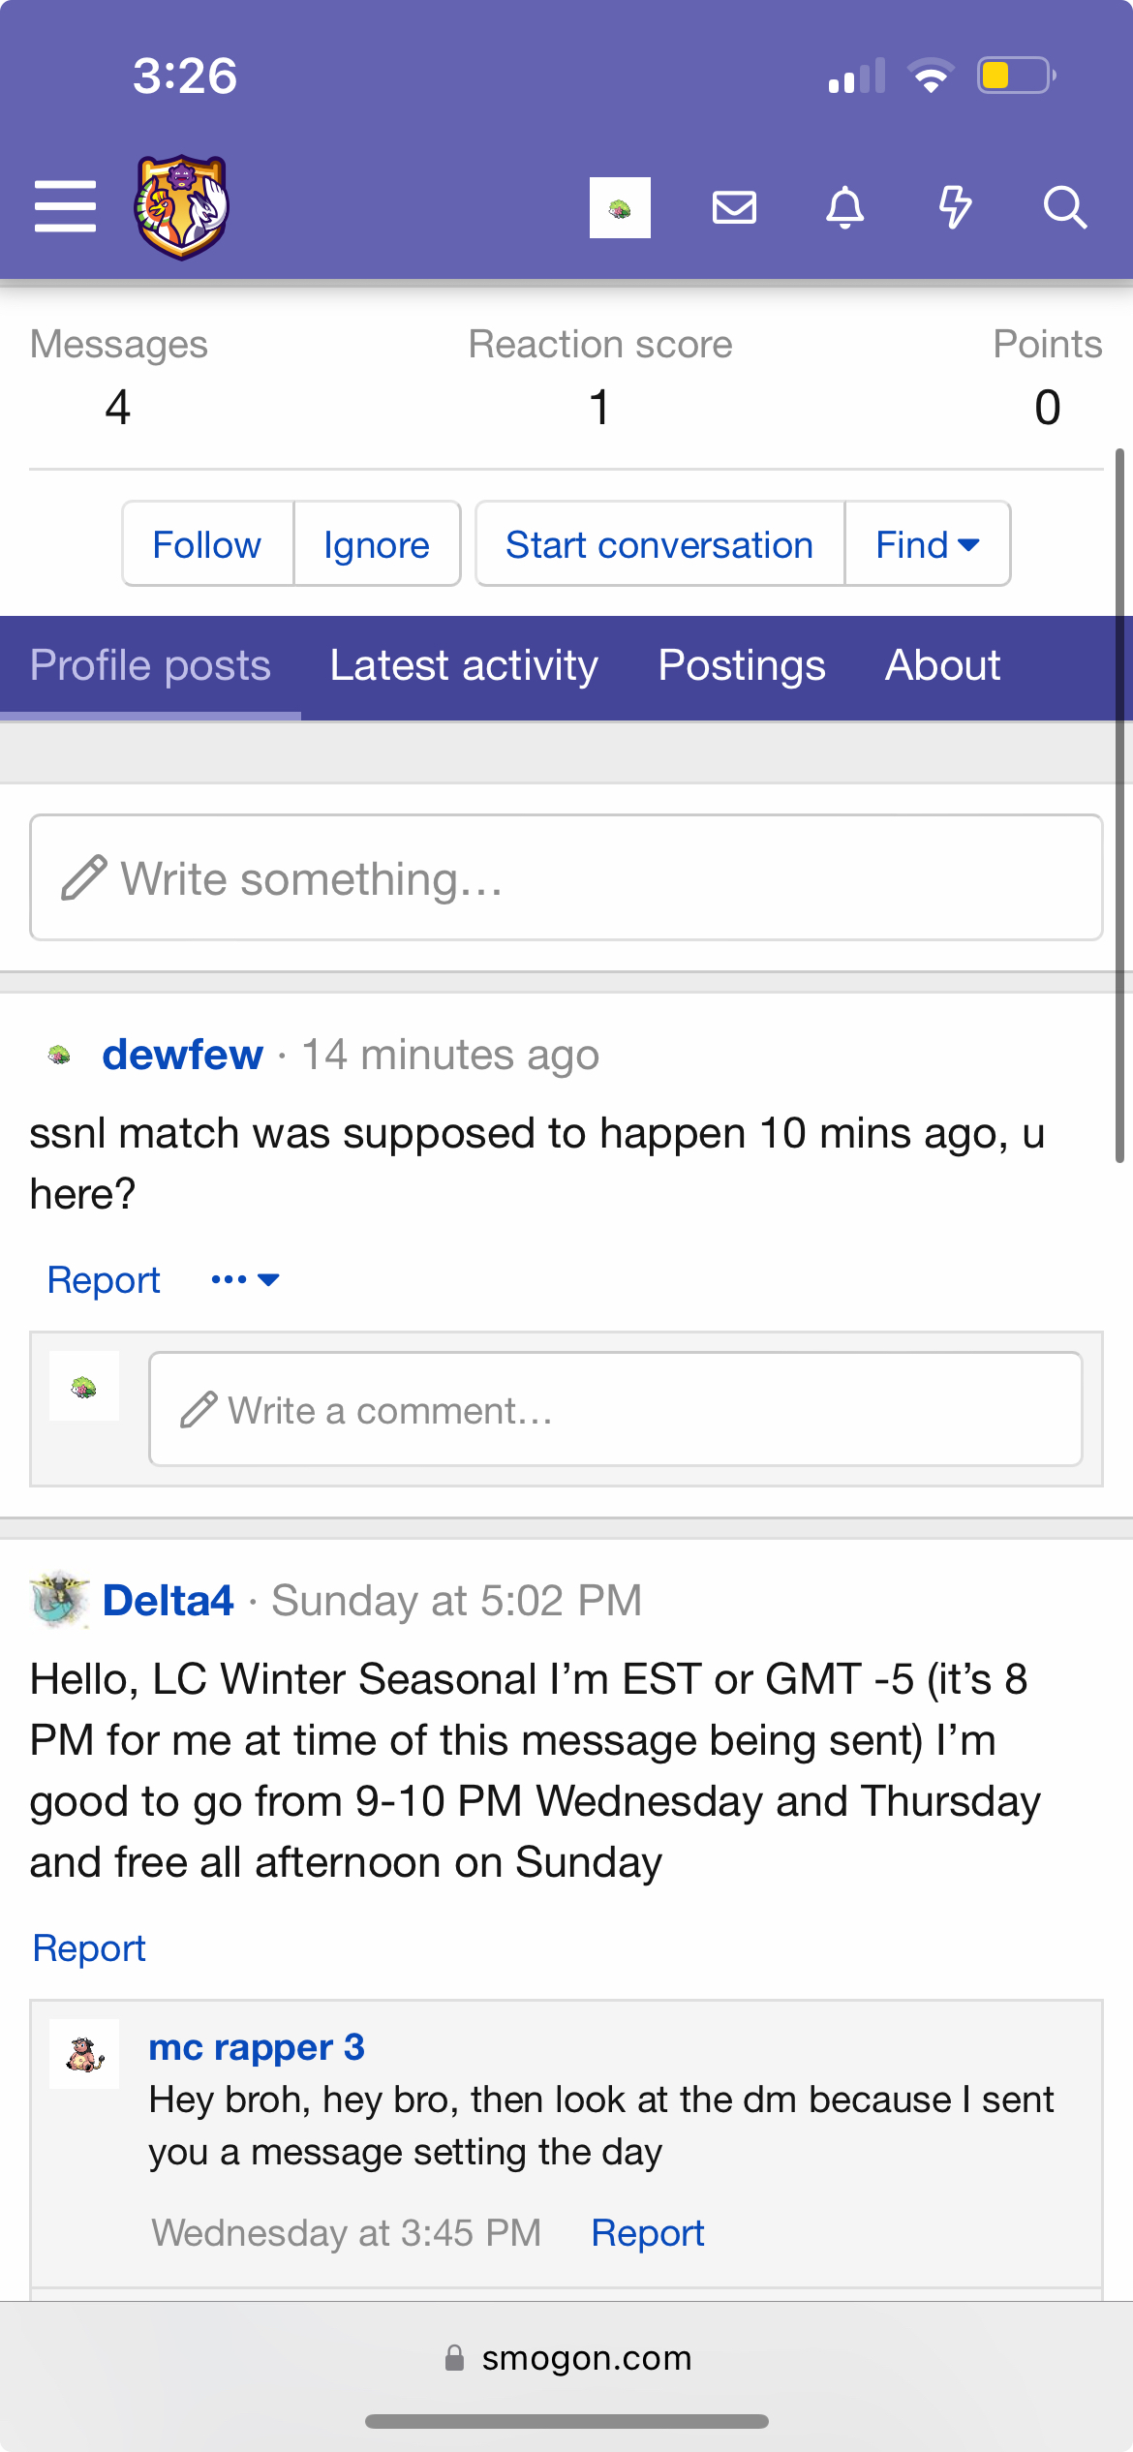Open the search magnifier icon
Screen dimensions: 1133x2452
(1064, 207)
